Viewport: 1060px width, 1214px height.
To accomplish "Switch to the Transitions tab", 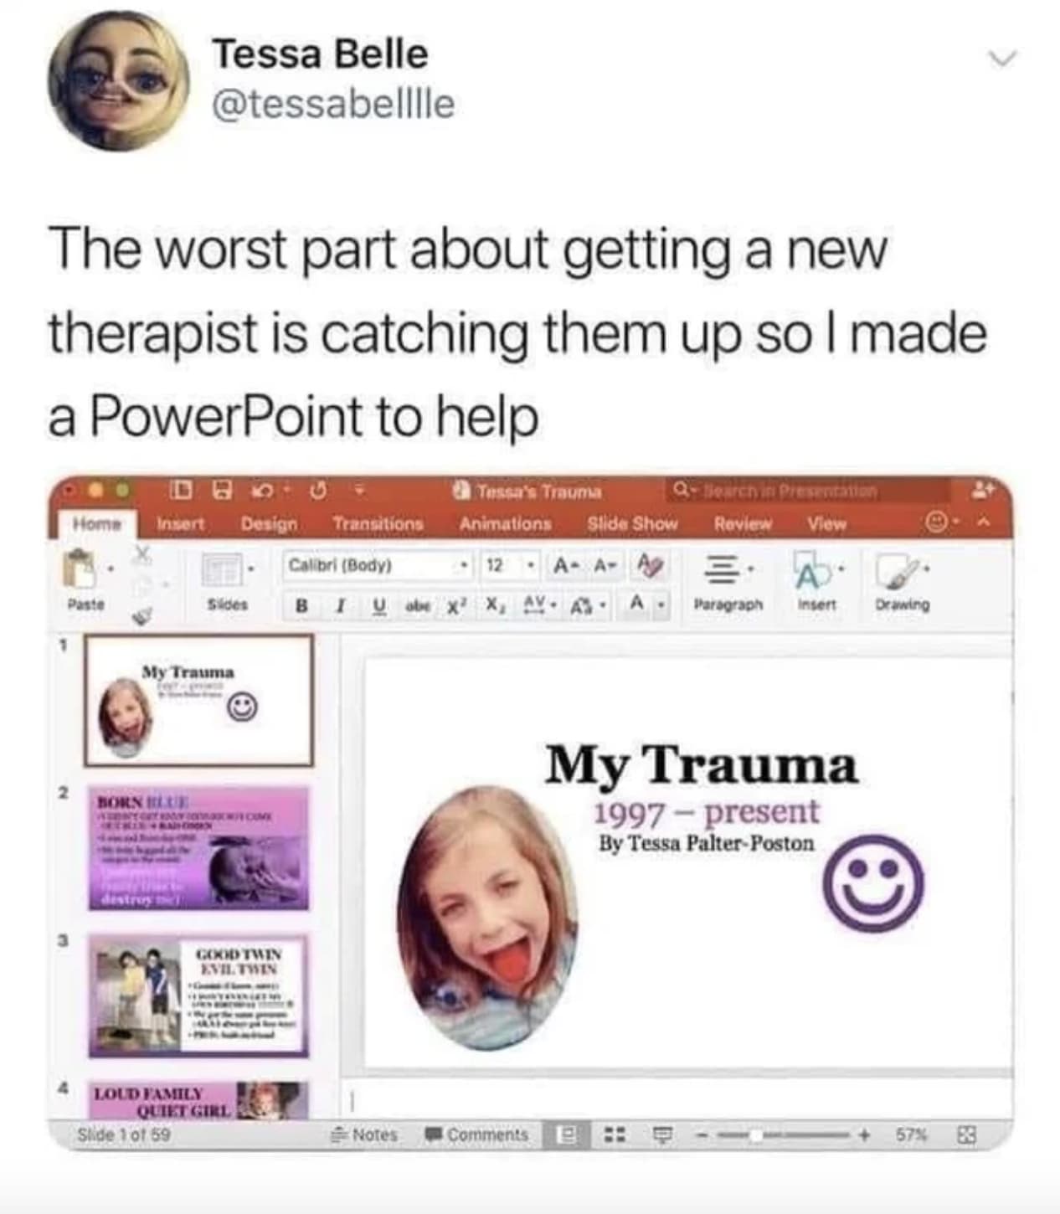I will (x=378, y=524).
